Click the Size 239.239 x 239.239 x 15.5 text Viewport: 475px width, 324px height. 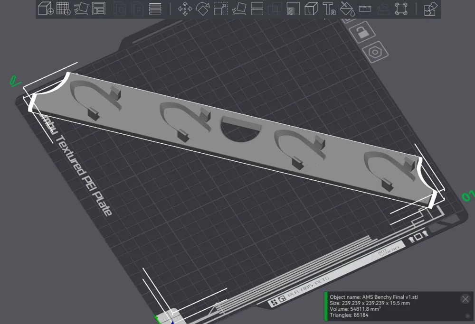click(370, 303)
